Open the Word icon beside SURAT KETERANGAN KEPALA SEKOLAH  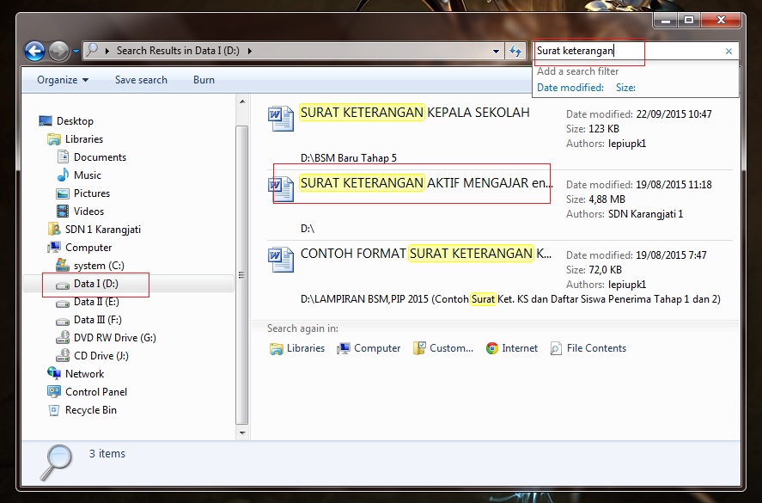click(x=279, y=120)
